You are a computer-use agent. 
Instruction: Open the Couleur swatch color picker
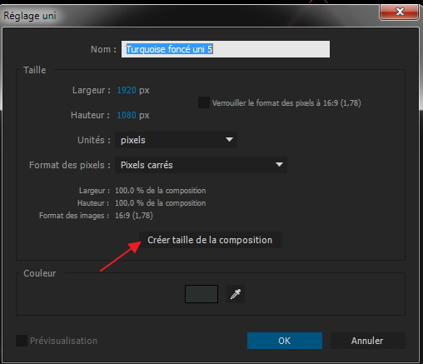tap(202, 294)
